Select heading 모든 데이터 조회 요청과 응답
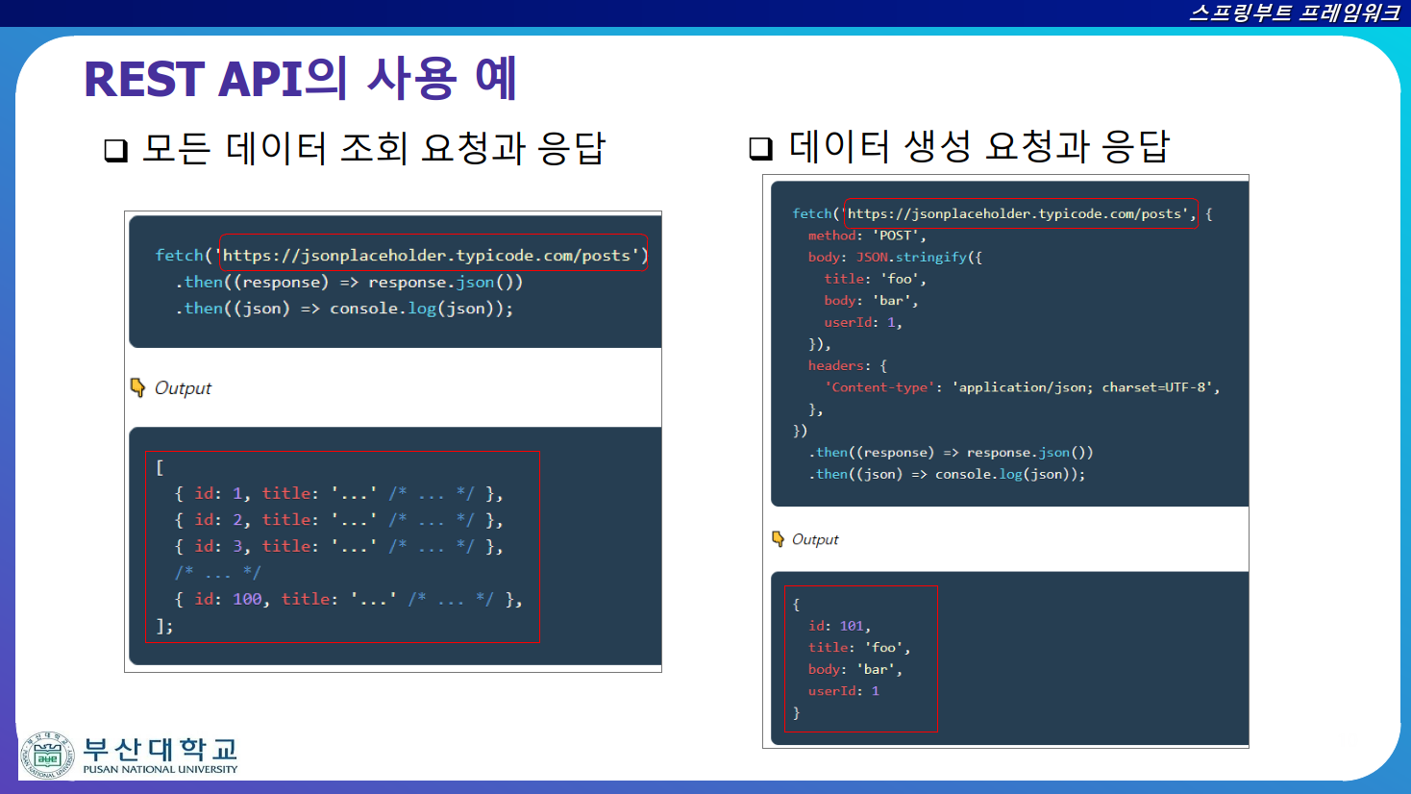 (373, 148)
